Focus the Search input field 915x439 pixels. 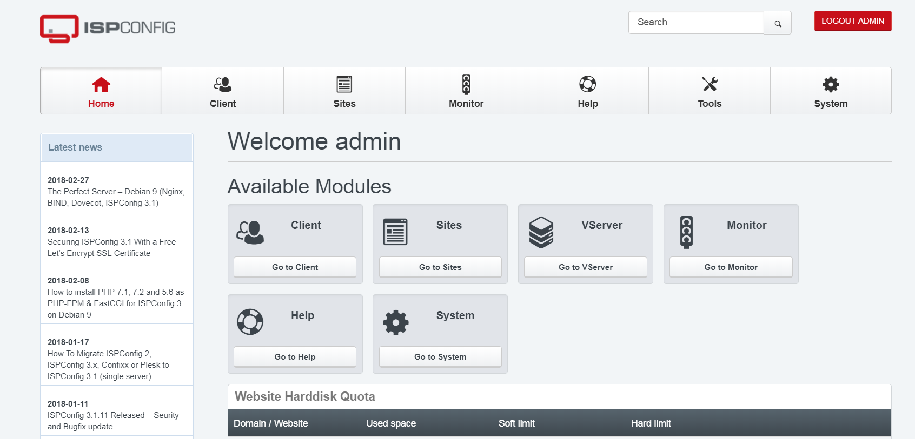pyautogui.click(x=696, y=23)
